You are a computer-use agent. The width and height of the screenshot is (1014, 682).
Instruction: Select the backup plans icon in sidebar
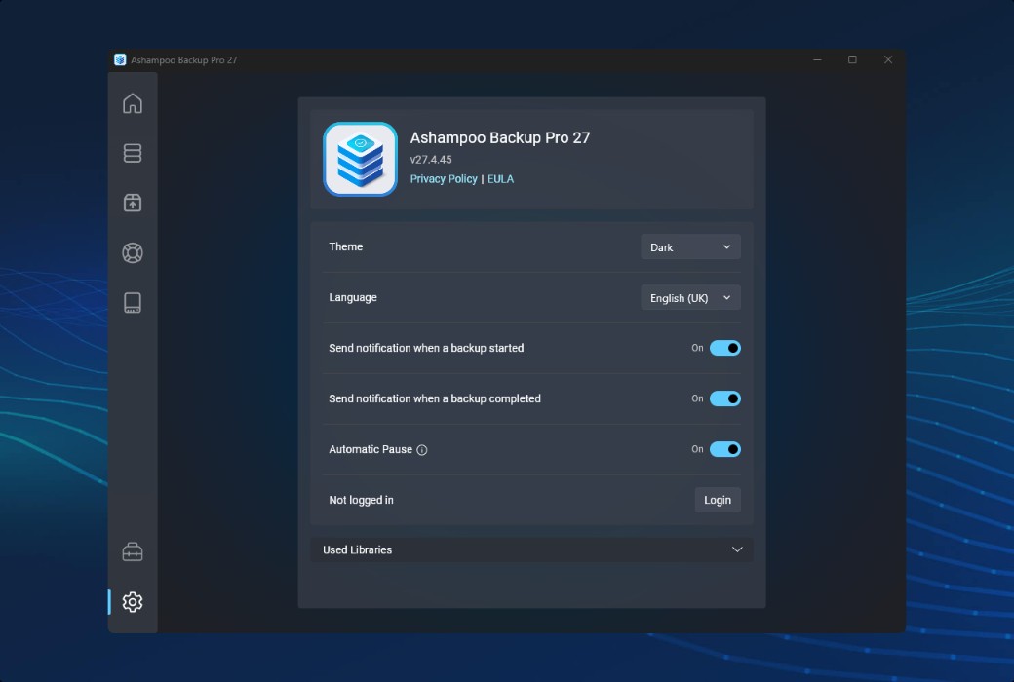click(132, 153)
